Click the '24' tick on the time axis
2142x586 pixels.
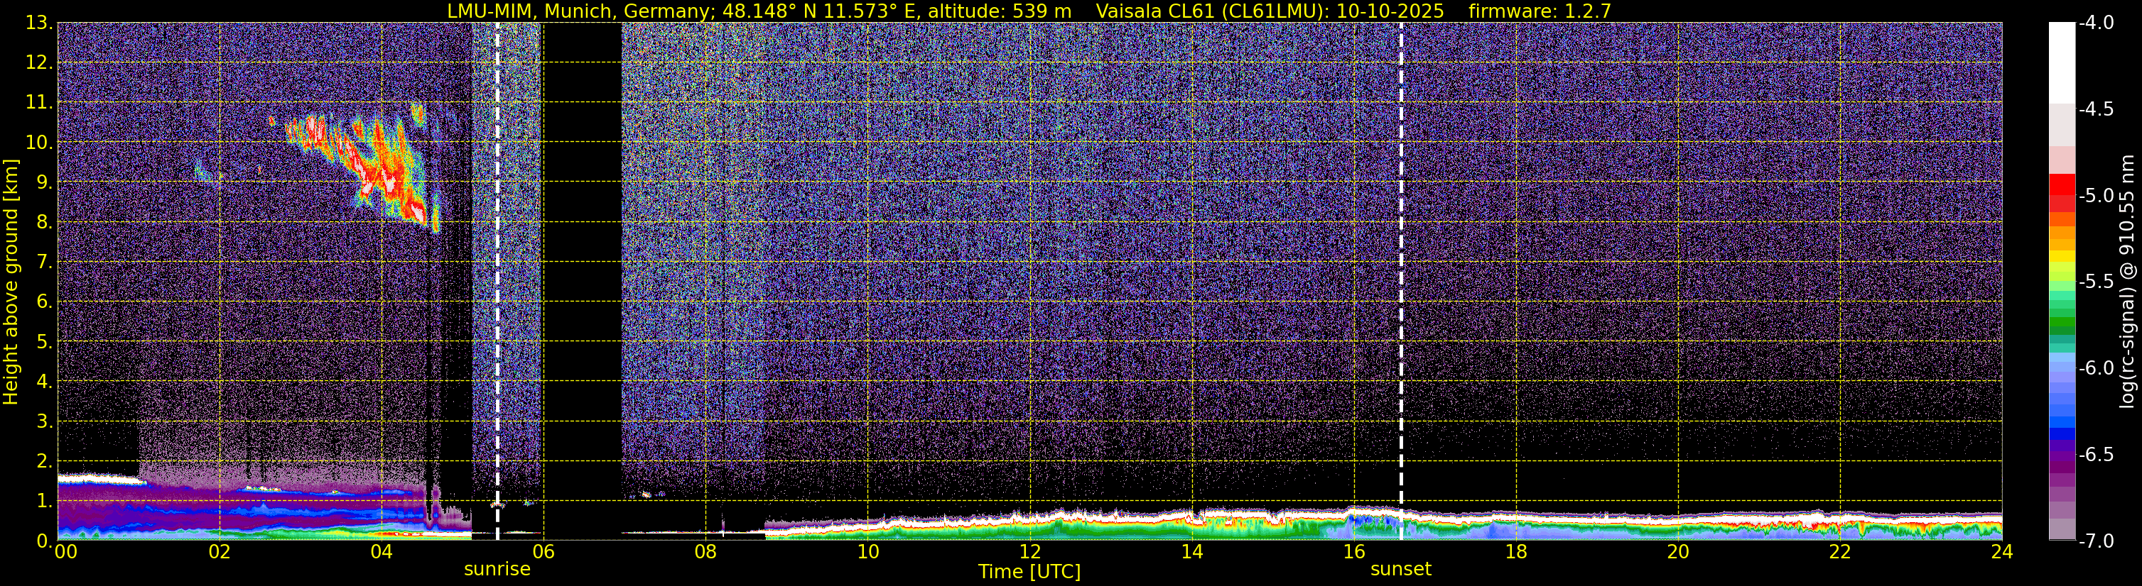pyautogui.click(x=2001, y=553)
